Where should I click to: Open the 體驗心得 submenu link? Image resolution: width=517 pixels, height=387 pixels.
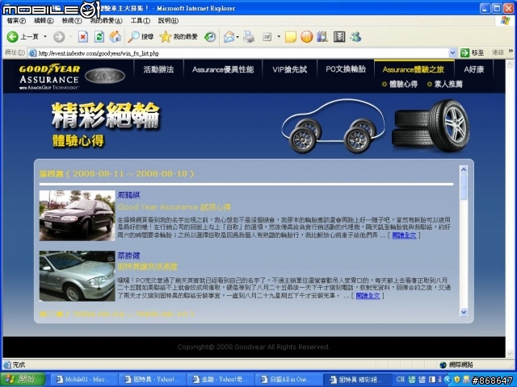403,84
